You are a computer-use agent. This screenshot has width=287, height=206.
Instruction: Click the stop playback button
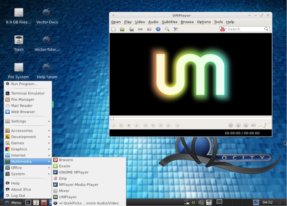click(x=129, y=125)
